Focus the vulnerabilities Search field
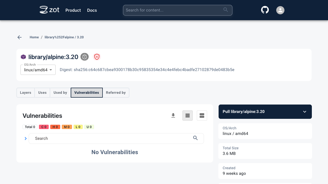 (x=116, y=139)
